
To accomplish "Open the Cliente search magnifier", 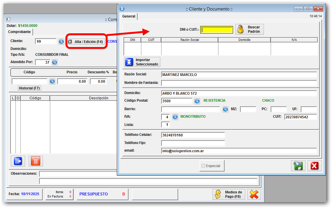I will [61, 41].
